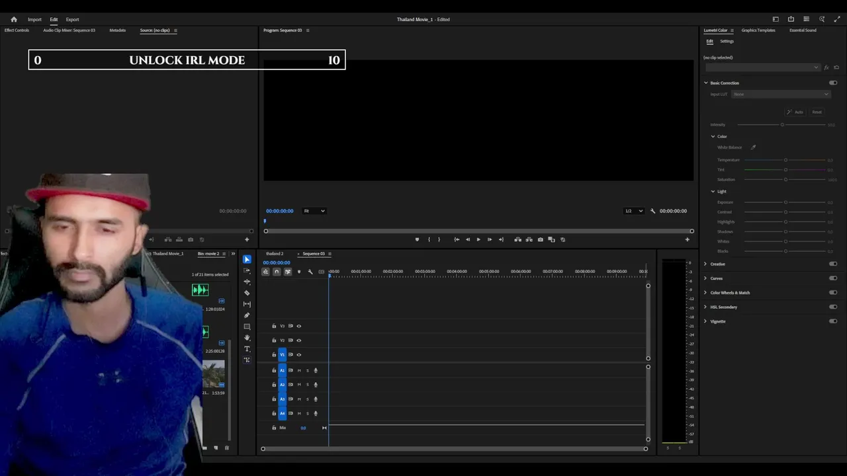Open Program monitor settings wrench icon
847x476 pixels.
[652, 211]
